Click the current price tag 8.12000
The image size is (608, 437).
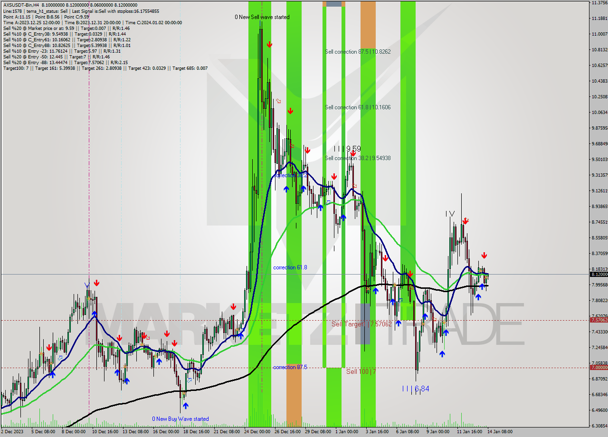point(599,275)
